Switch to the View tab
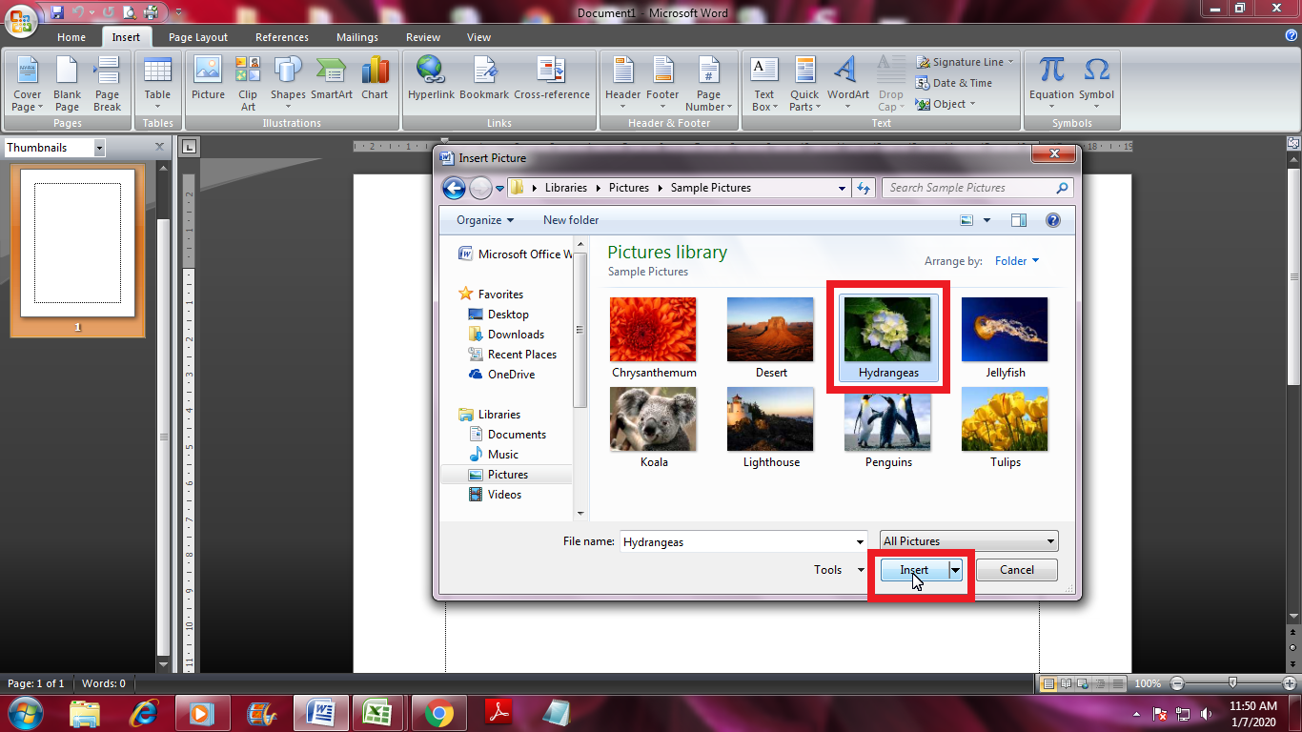Screen dimensions: 1302x732 click(x=478, y=37)
